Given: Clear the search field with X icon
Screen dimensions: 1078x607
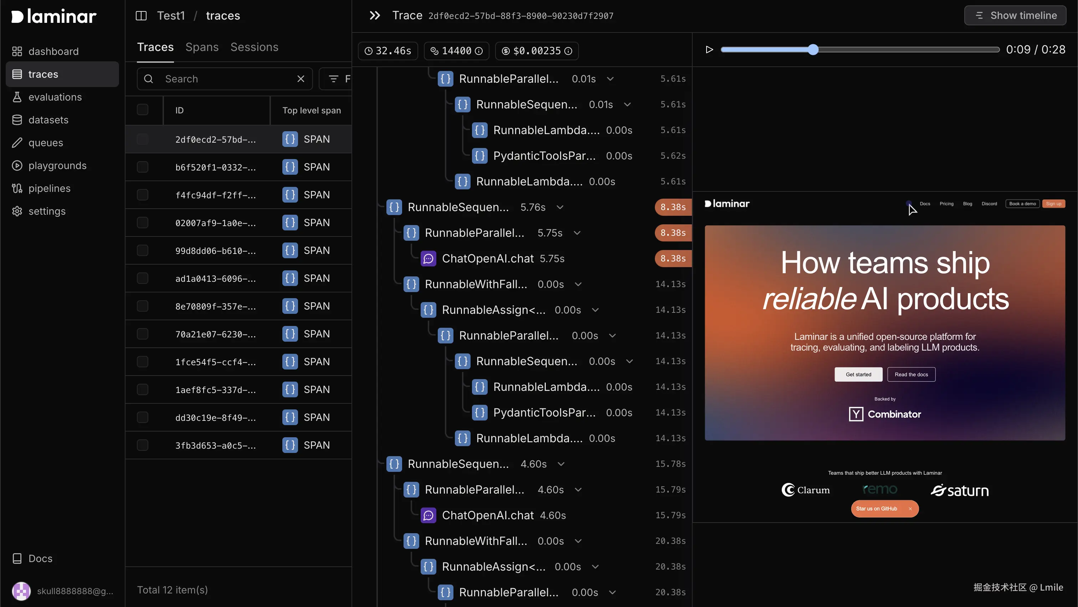Looking at the screenshot, I should 301,79.
